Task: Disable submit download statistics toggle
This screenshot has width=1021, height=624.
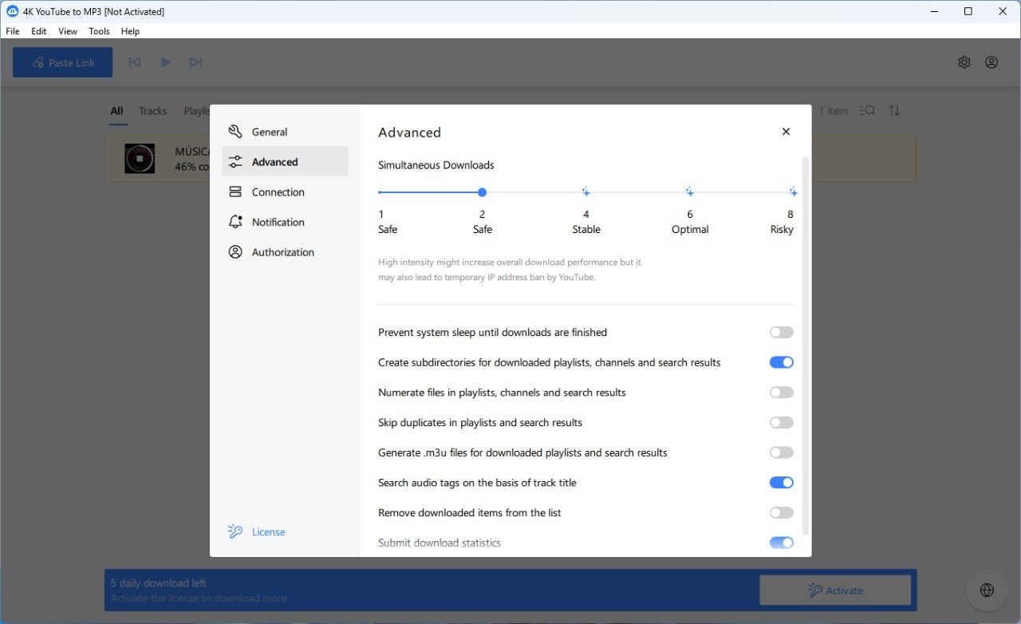Action: (782, 543)
